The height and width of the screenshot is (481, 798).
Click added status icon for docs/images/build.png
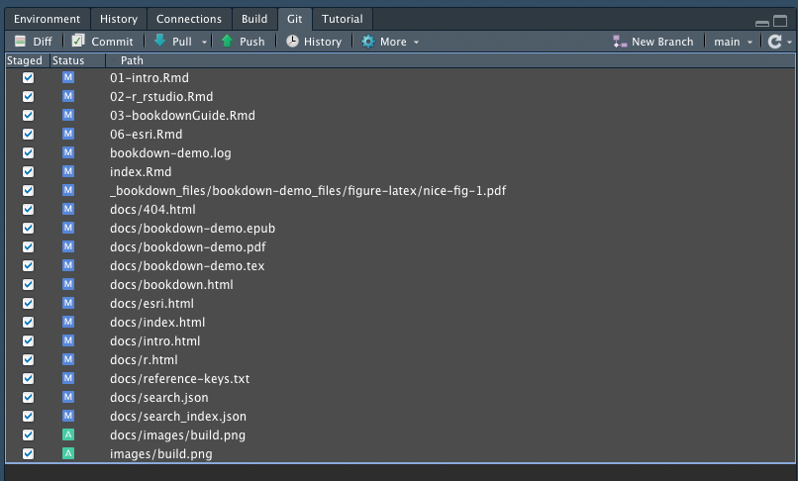[68, 434]
